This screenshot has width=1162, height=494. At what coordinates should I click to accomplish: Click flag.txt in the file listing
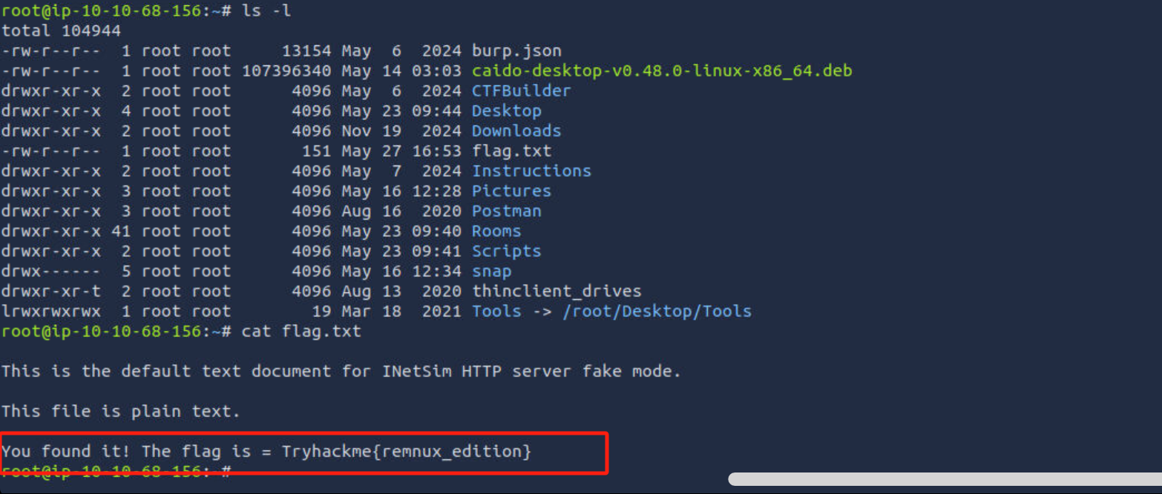click(x=511, y=151)
